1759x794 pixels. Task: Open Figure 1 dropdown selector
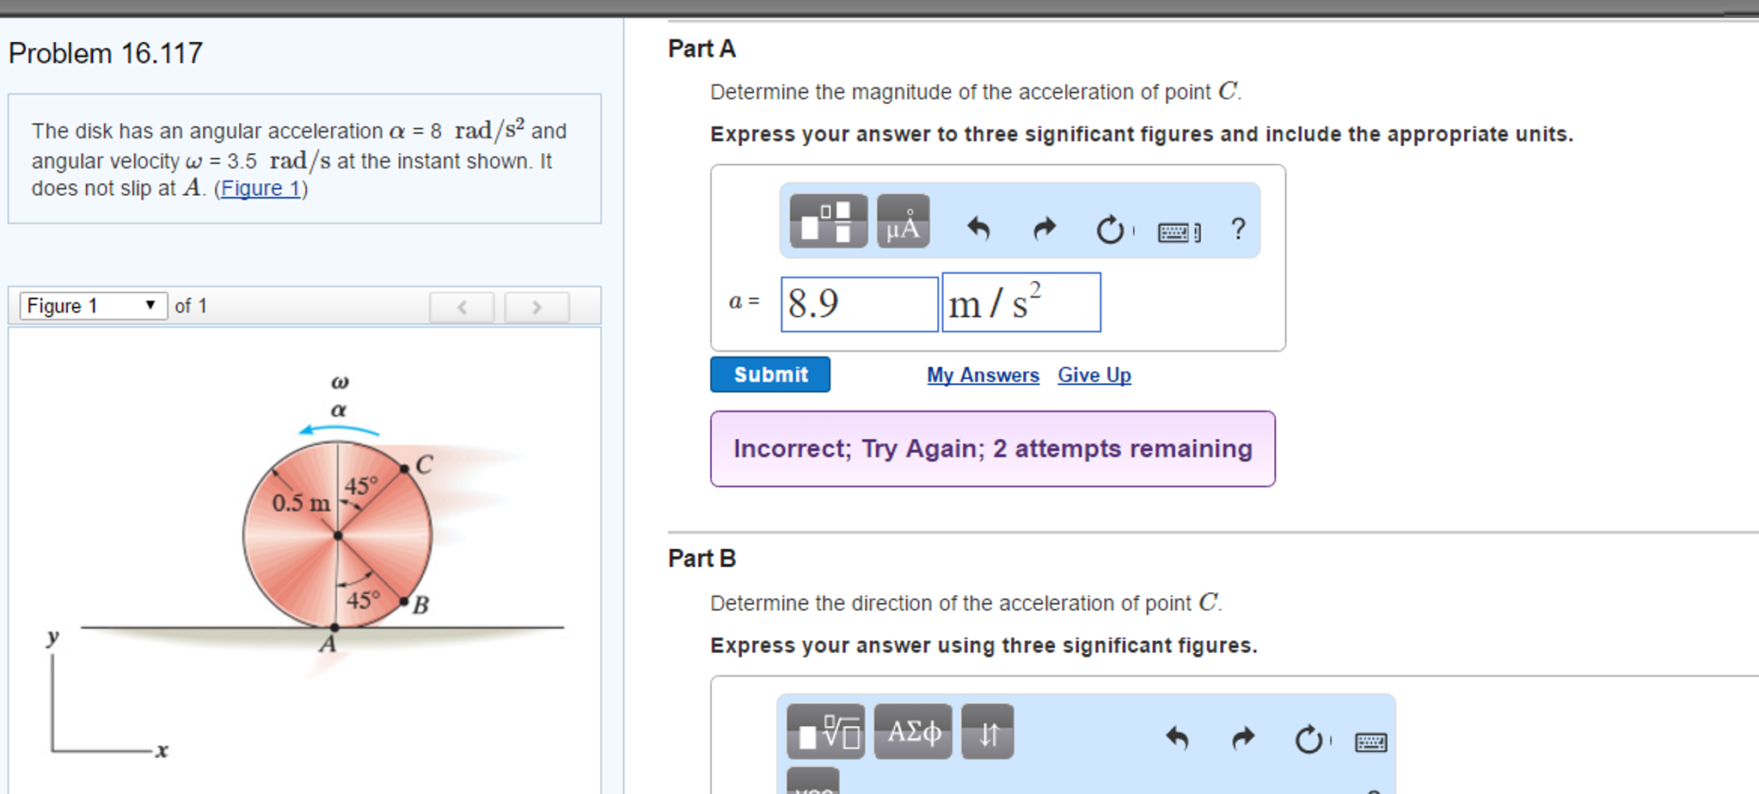pyautogui.click(x=93, y=306)
